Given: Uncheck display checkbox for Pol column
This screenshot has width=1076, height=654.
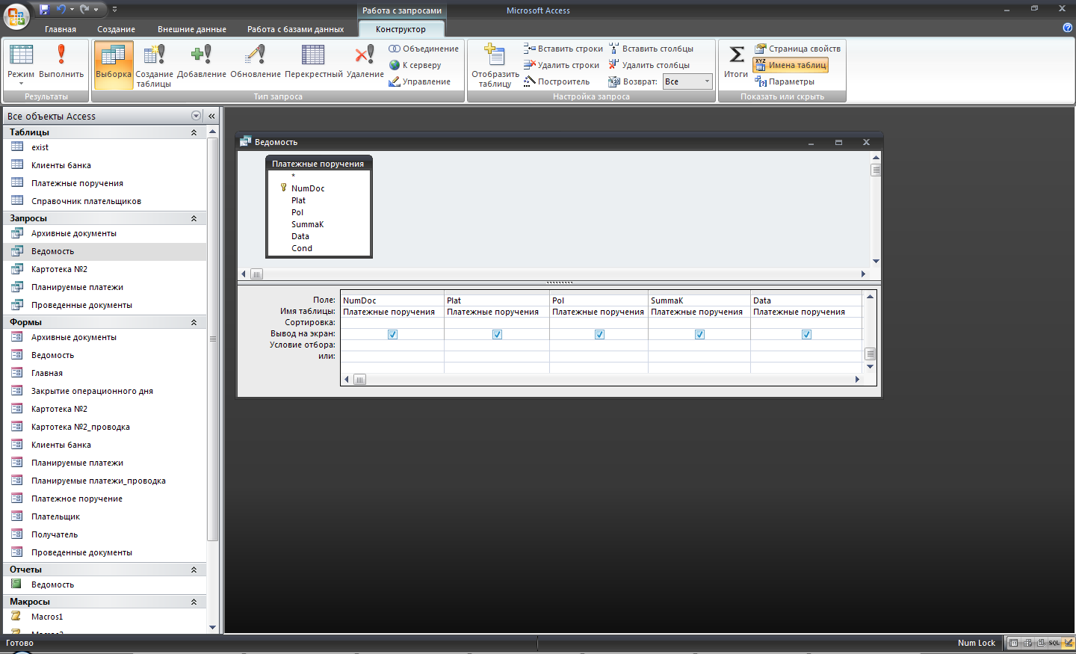Looking at the screenshot, I should click(x=599, y=334).
